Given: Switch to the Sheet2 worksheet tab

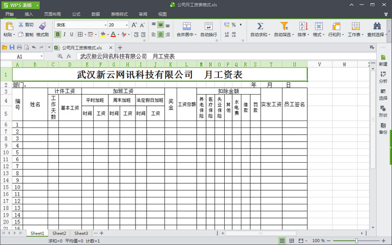Looking at the screenshot, I should coord(59,234).
